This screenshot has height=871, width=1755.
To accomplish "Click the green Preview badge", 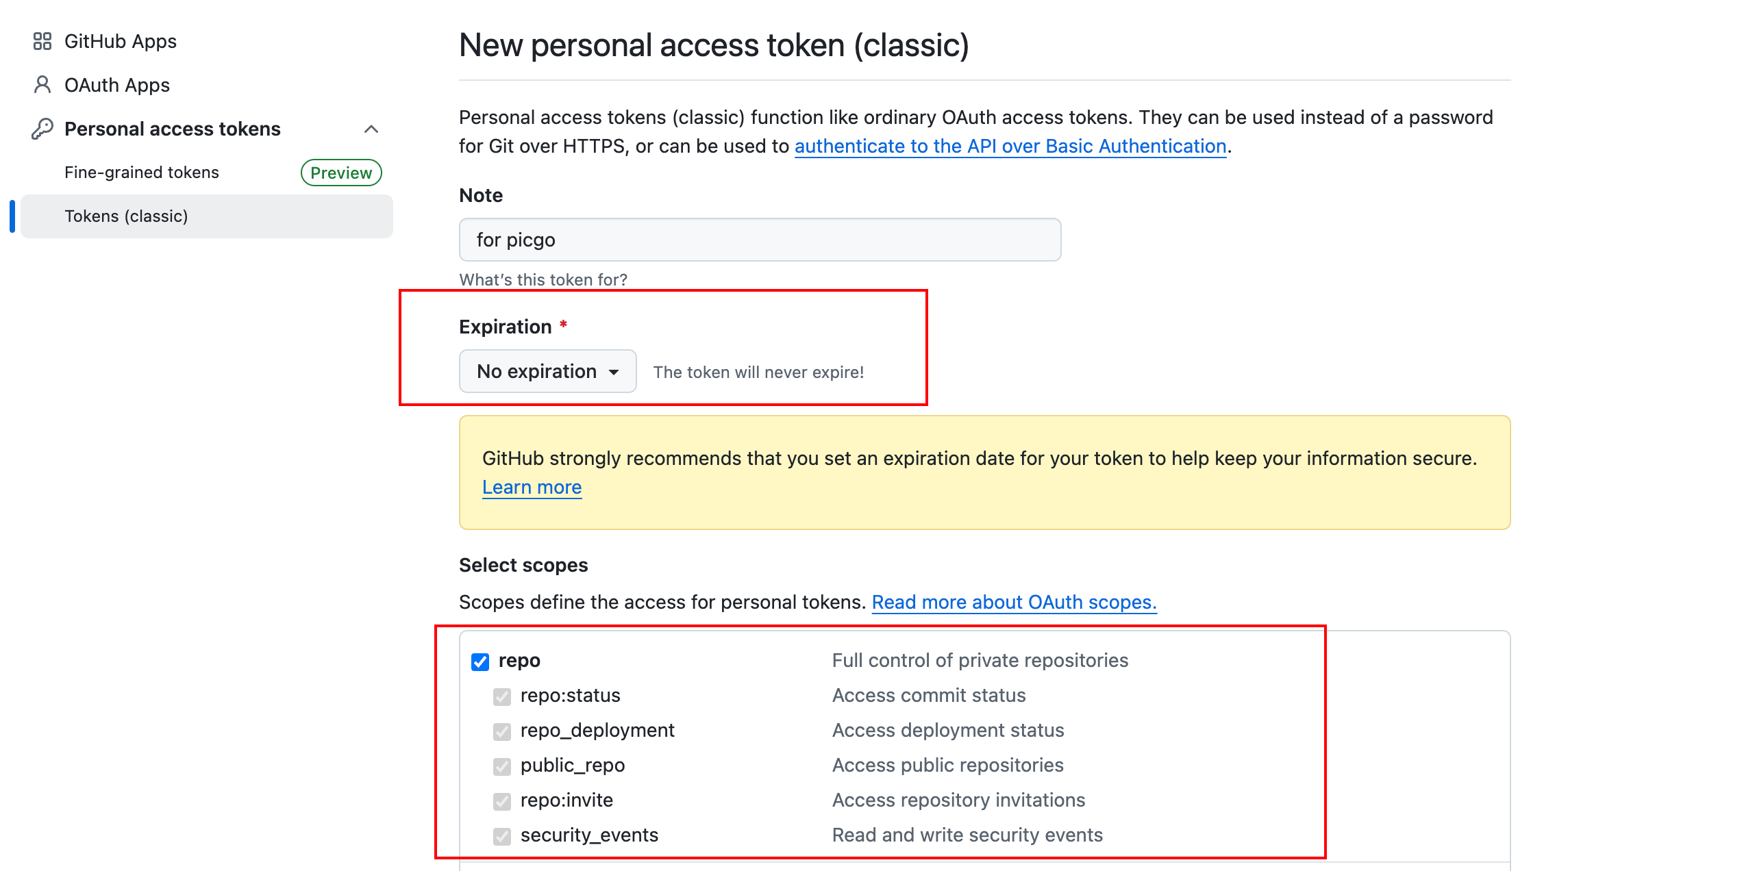I will pyautogui.click(x=341, y=173).
